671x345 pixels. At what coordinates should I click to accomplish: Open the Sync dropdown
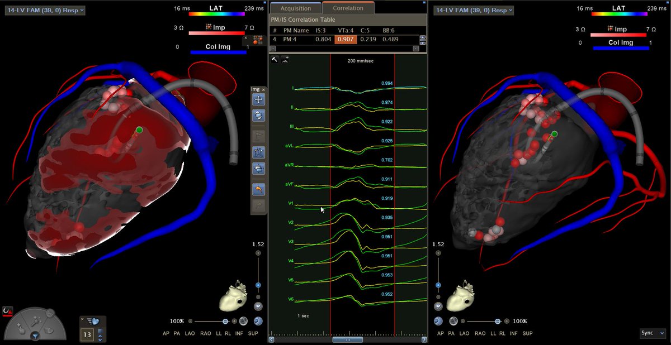coord(653,333)
